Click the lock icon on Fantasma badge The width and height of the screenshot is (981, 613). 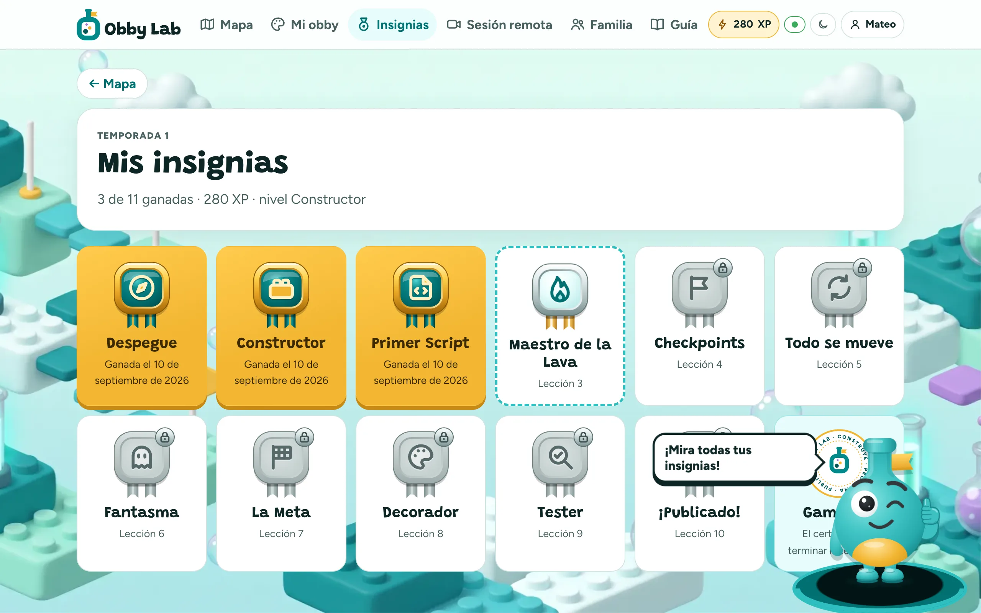point(165,438)
